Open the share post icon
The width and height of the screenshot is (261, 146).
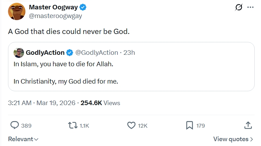(x=248, y=125)
